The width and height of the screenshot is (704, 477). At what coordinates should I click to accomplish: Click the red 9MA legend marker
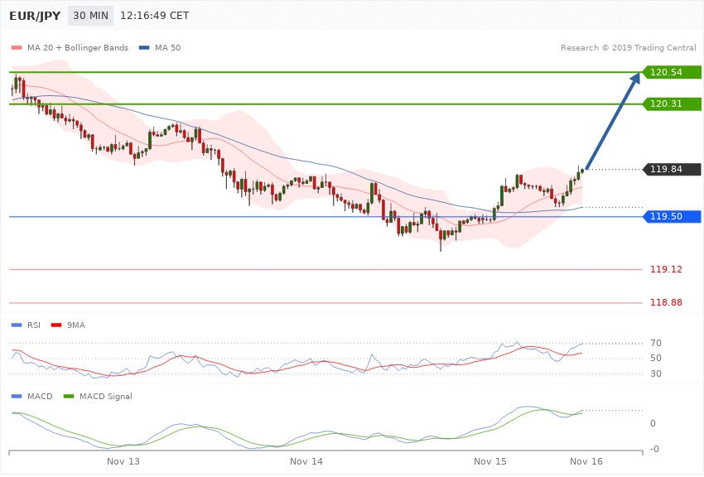point(57,325)
